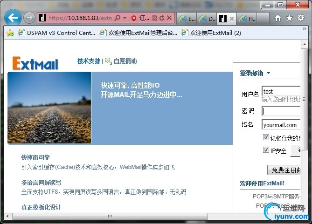Screen dimensions: 312x224
Task: Open the browser Home icon
Action: click(278, 18)
